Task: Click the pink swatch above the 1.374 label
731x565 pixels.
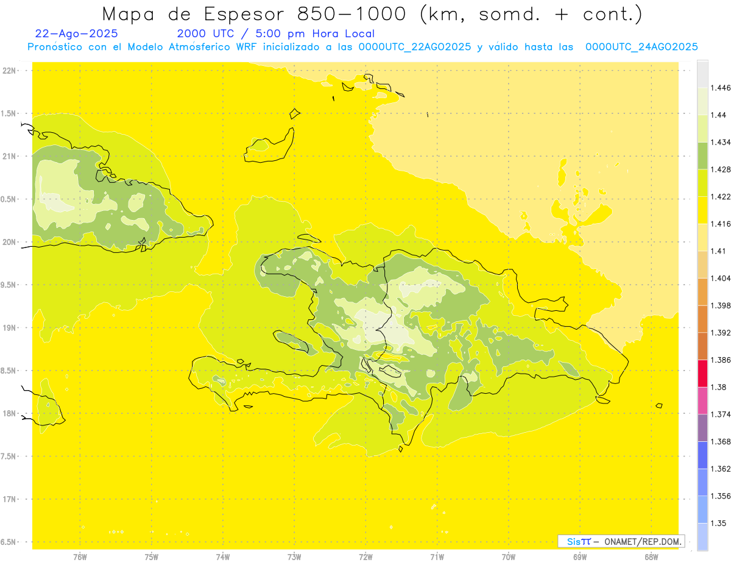Action: (702, 400)
